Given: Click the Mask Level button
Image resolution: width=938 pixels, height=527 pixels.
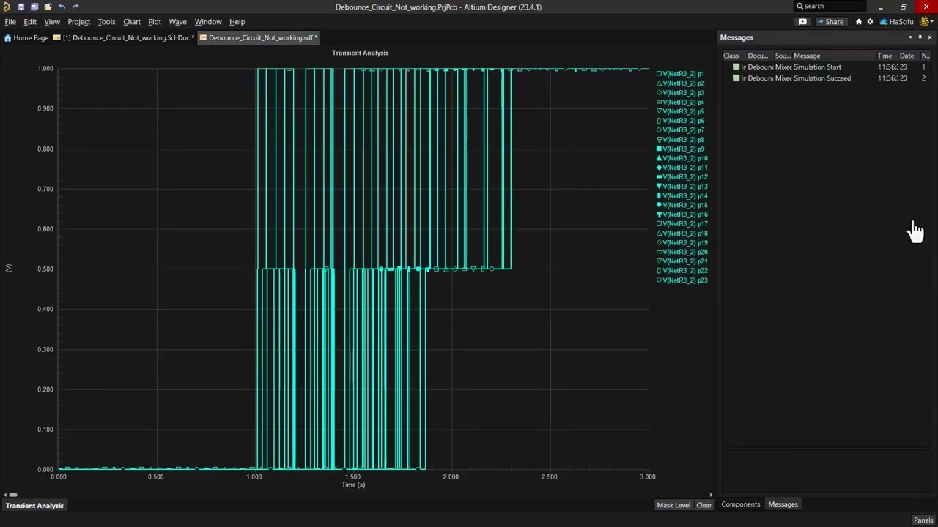Looking at the screenshot, I should tap(673, 505).
